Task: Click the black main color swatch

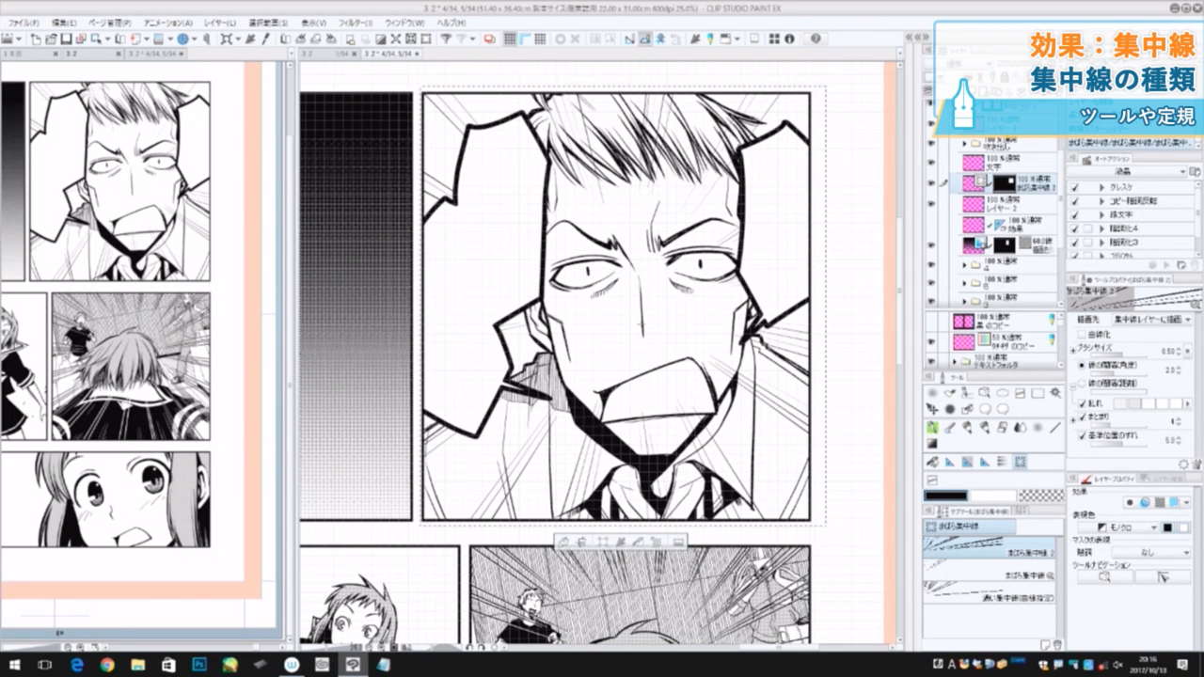Action: (x=945, y=496)
